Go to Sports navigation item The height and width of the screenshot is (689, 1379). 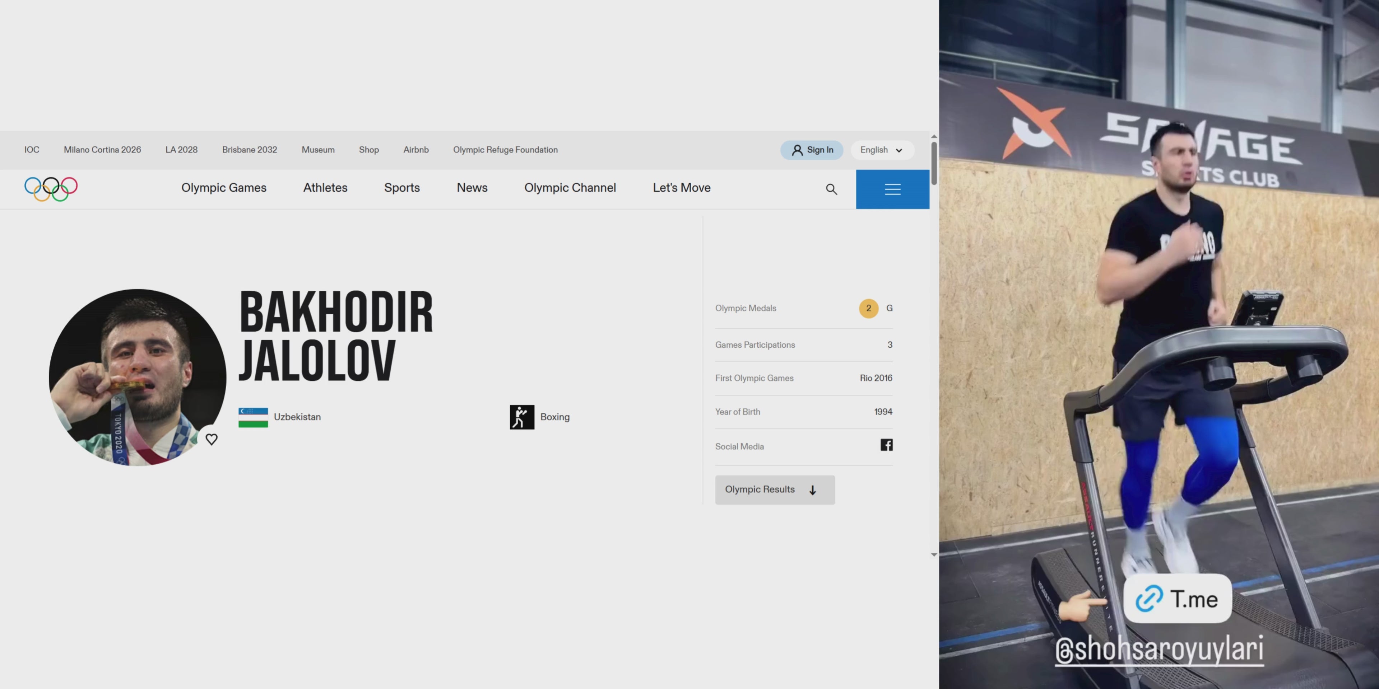point(401,188)
